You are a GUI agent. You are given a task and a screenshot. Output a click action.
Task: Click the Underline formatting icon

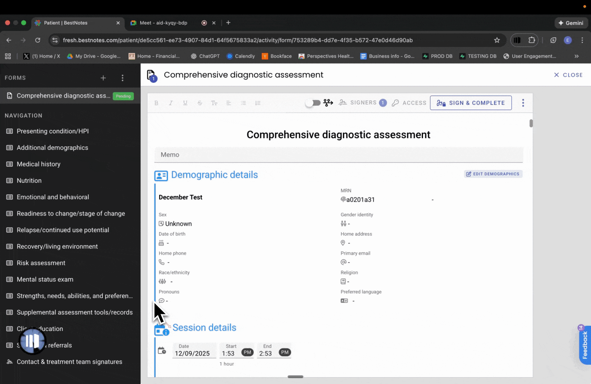click(185, 103)
